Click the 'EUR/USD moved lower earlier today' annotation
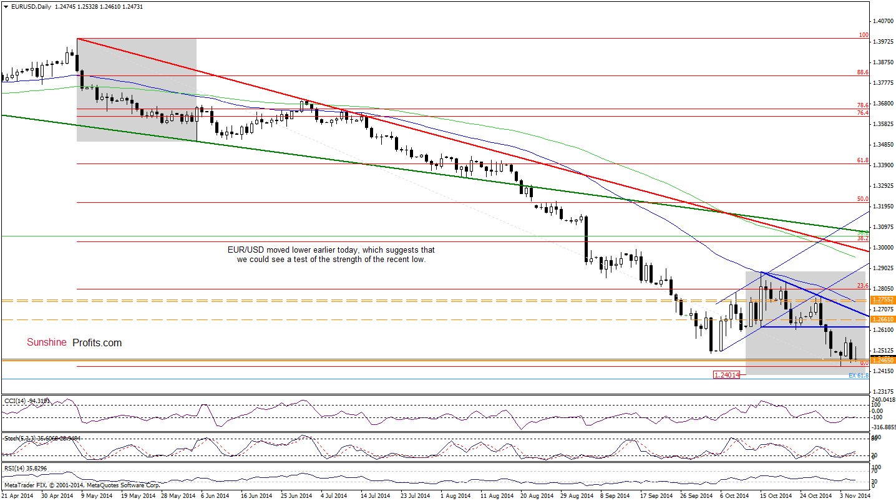 [331, 255]
